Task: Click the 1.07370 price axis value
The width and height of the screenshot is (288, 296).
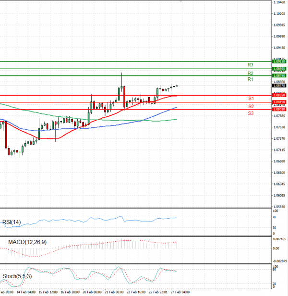Action: tap(279, 138)
